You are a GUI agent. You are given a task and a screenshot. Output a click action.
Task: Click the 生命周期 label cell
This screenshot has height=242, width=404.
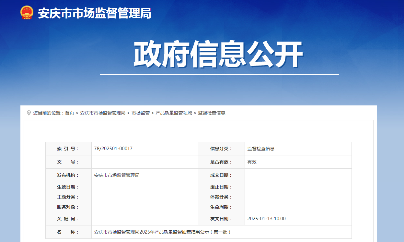tap(222, 207)
